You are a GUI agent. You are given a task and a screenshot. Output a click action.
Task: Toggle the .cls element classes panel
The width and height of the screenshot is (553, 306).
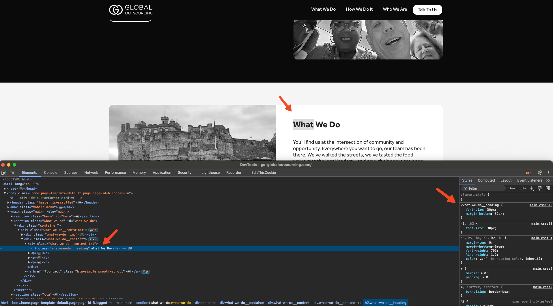[522, 188]
